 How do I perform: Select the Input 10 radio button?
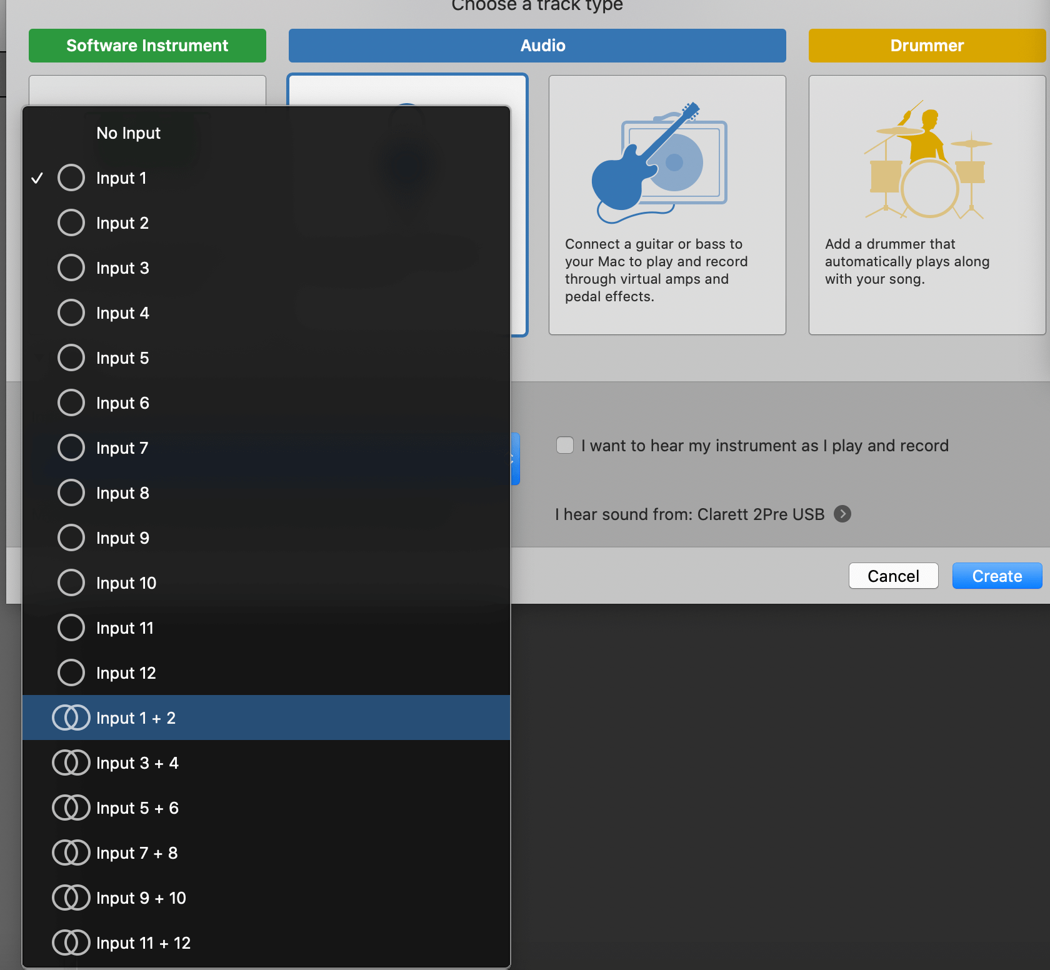71,582
